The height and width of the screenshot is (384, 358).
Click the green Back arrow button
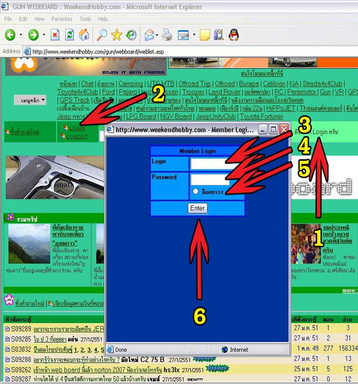(10, 35)
